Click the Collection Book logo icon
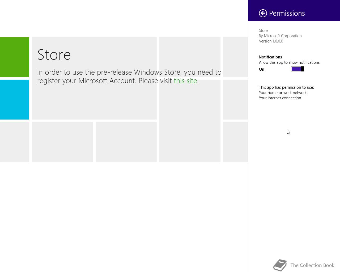Screen dimensions: 340x272 280,265
